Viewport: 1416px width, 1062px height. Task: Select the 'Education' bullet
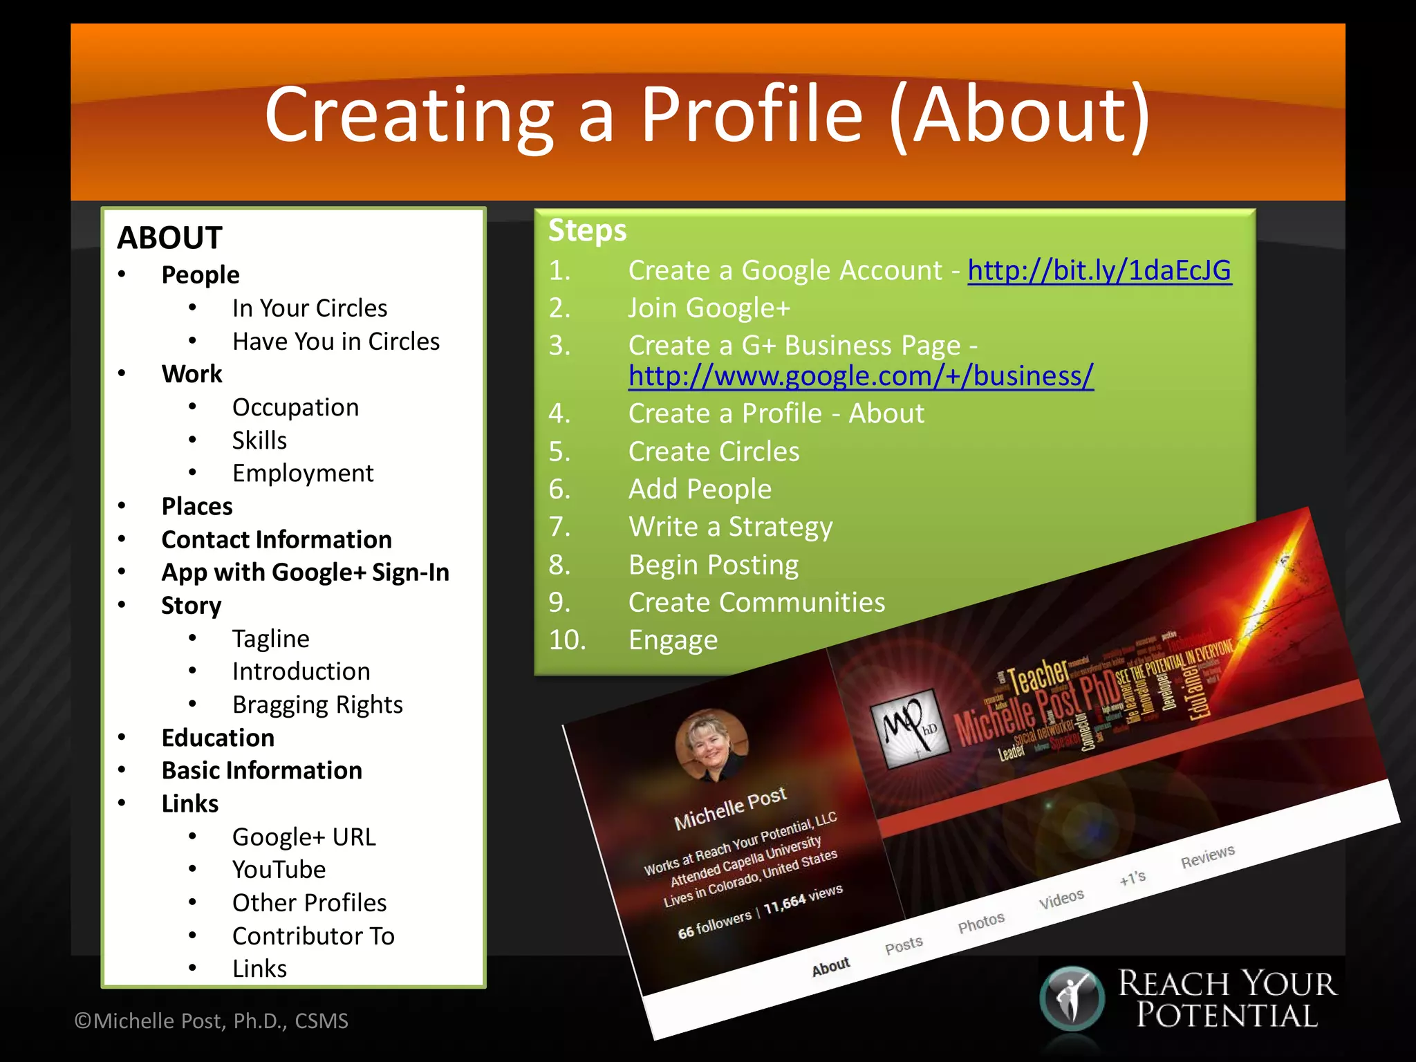click(x=218, y=738)
